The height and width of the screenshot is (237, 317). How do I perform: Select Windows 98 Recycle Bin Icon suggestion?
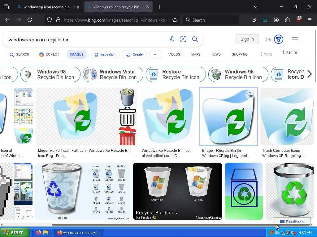[x=50, y=74]
